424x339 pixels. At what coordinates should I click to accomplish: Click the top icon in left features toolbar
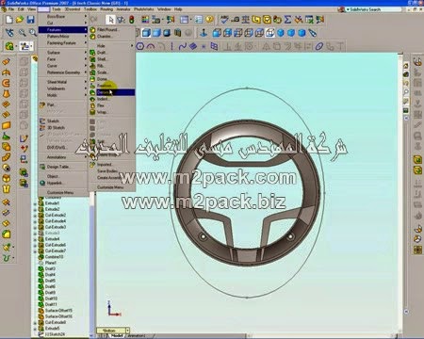[7, 61]
